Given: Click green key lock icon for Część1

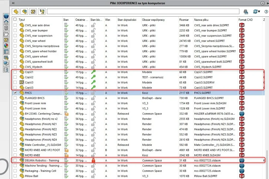Looking at the screenshot, I should point(93,72).
